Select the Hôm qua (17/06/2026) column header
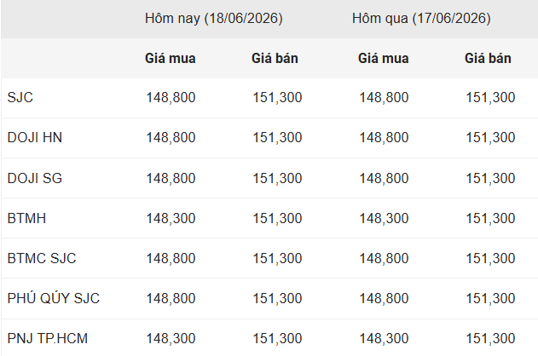Viewport: 538px width, 356px height. click(421, 19)
